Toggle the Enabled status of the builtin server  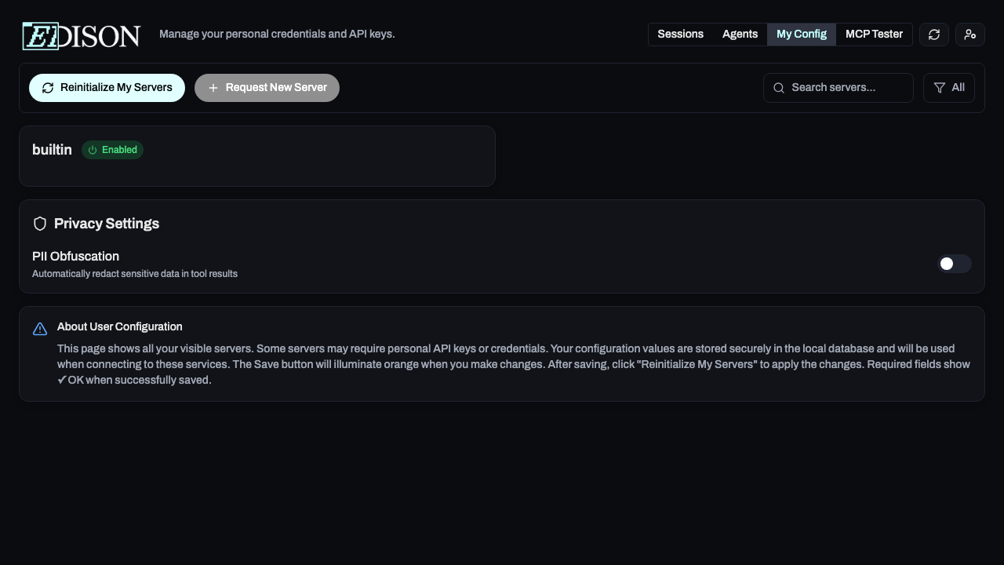(112, 150)
